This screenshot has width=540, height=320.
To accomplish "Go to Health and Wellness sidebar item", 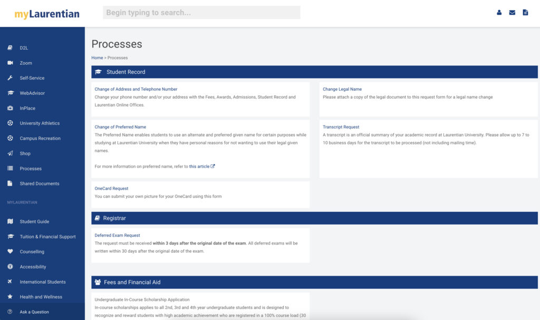I will coord(41,297).
